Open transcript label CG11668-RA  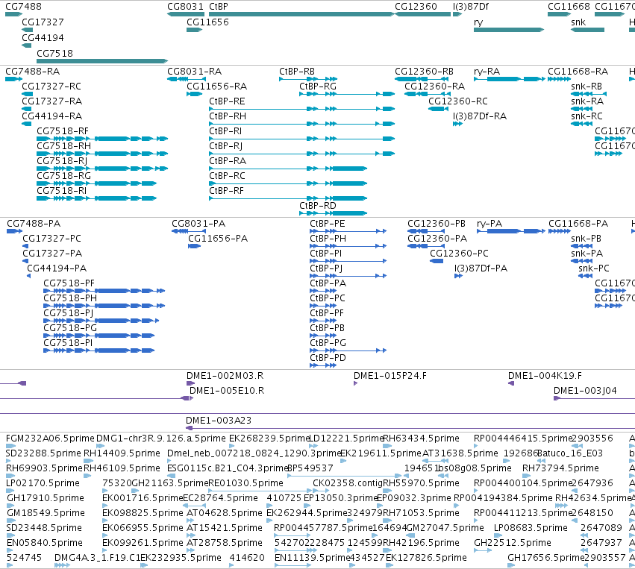pyautogui.click(x=578, y=72)
